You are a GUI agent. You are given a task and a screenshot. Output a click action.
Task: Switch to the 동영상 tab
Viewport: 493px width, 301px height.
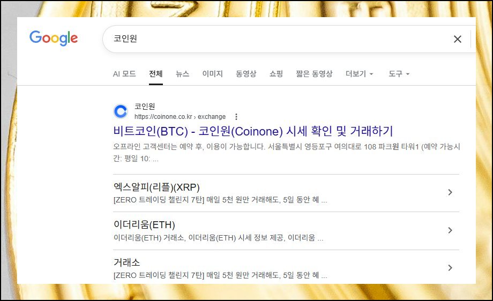[246, 74]
